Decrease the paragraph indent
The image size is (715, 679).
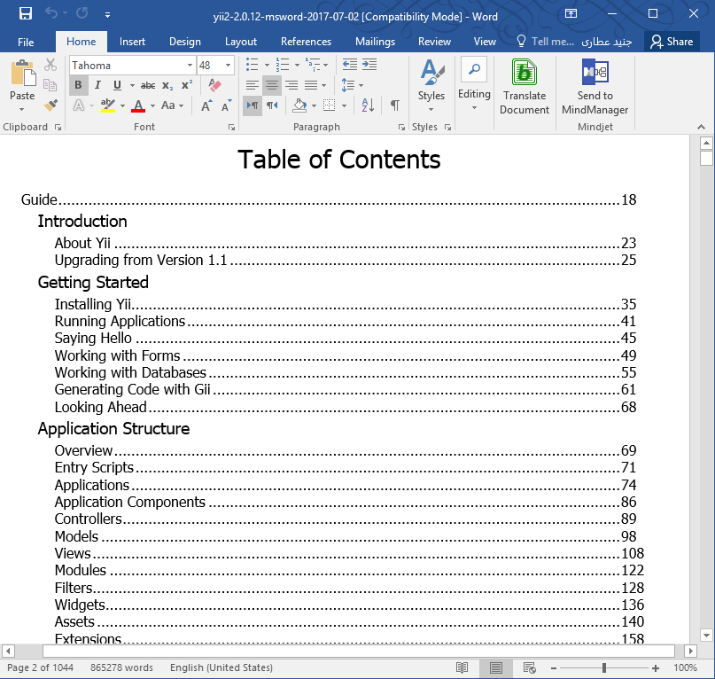coord(350,65)
